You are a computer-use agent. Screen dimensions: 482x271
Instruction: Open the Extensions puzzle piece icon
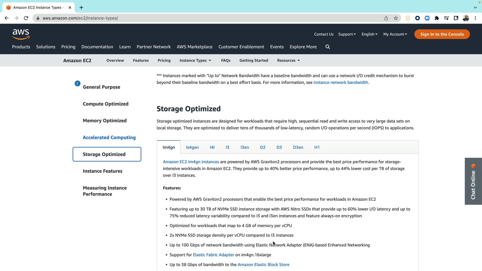click(437, 18)
